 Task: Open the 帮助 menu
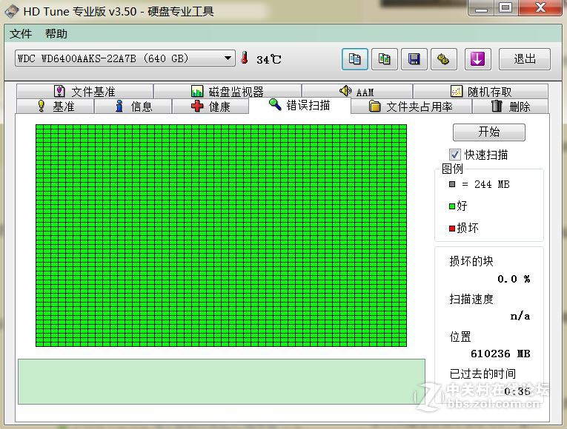[56, 34]
